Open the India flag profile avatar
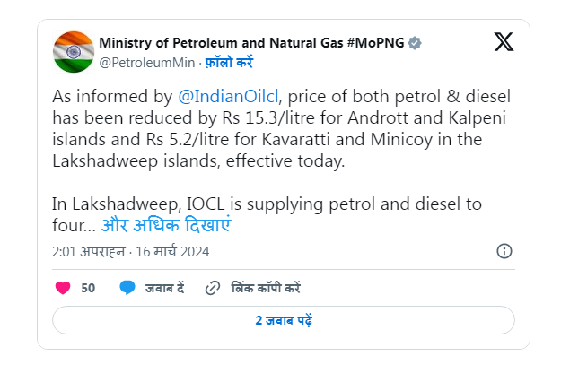 pyautogui.click(x=73, y=52)
